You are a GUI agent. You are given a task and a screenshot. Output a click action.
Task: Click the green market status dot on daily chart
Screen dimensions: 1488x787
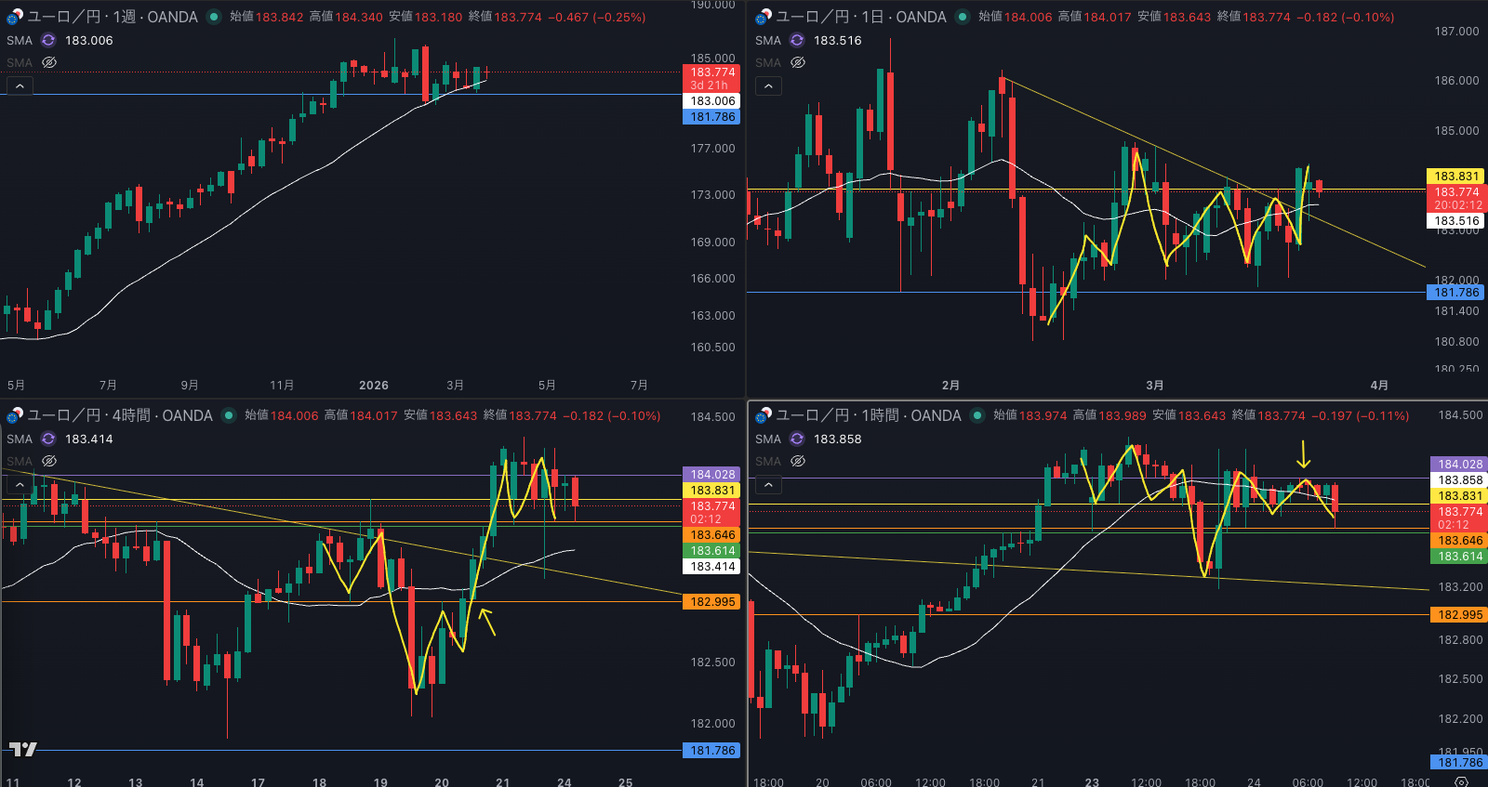coord(963,17)
